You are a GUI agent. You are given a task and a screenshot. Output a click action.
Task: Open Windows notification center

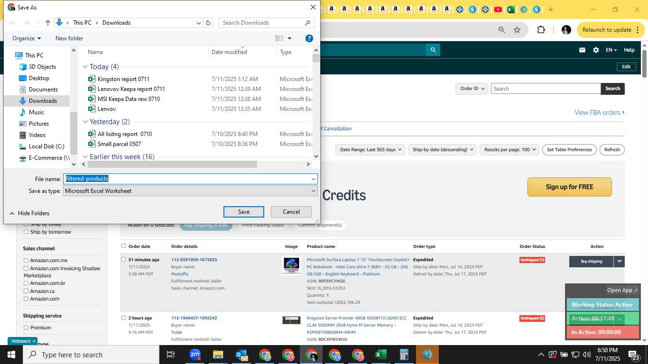[x=634, y=355]
